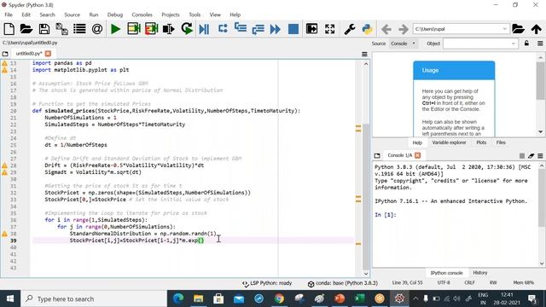Open the Source Console dropdown
546x307 pixels.
click(404, 43)
